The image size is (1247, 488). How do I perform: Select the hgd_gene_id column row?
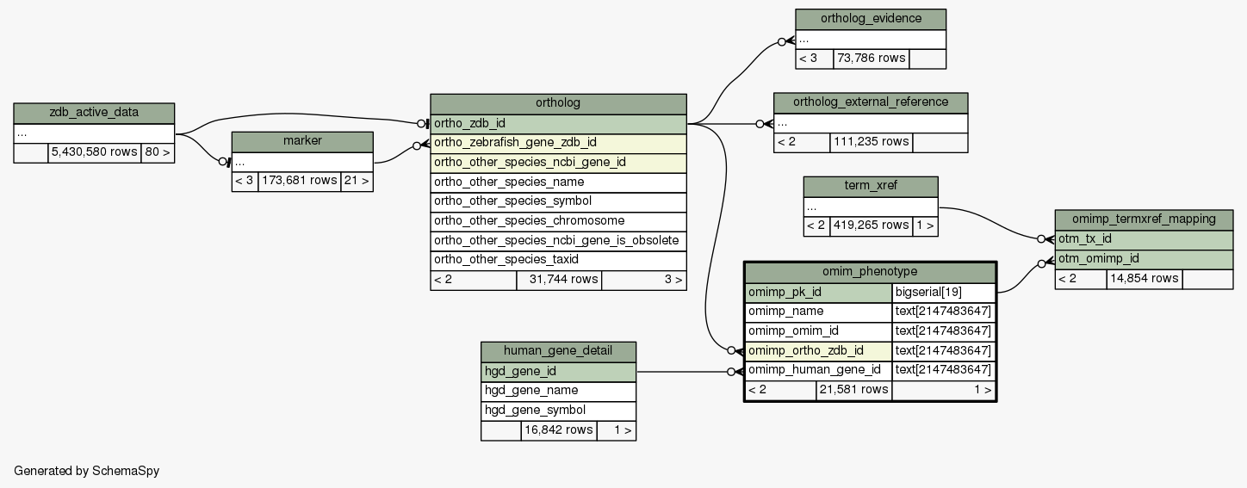coord(558,372)
